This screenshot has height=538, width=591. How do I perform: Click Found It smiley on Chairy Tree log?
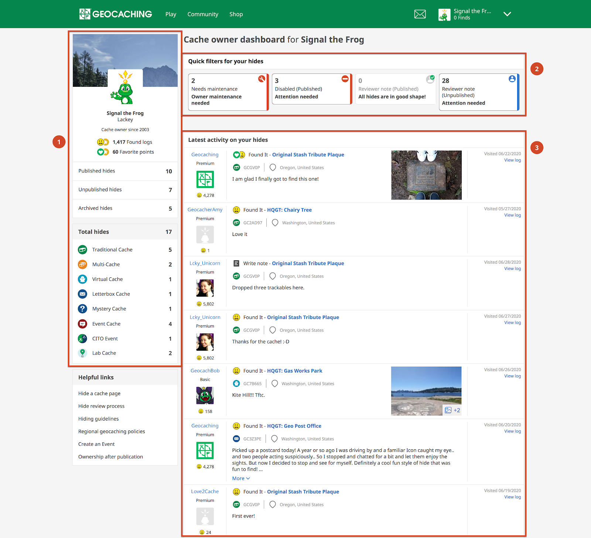[x=236, y=210]
